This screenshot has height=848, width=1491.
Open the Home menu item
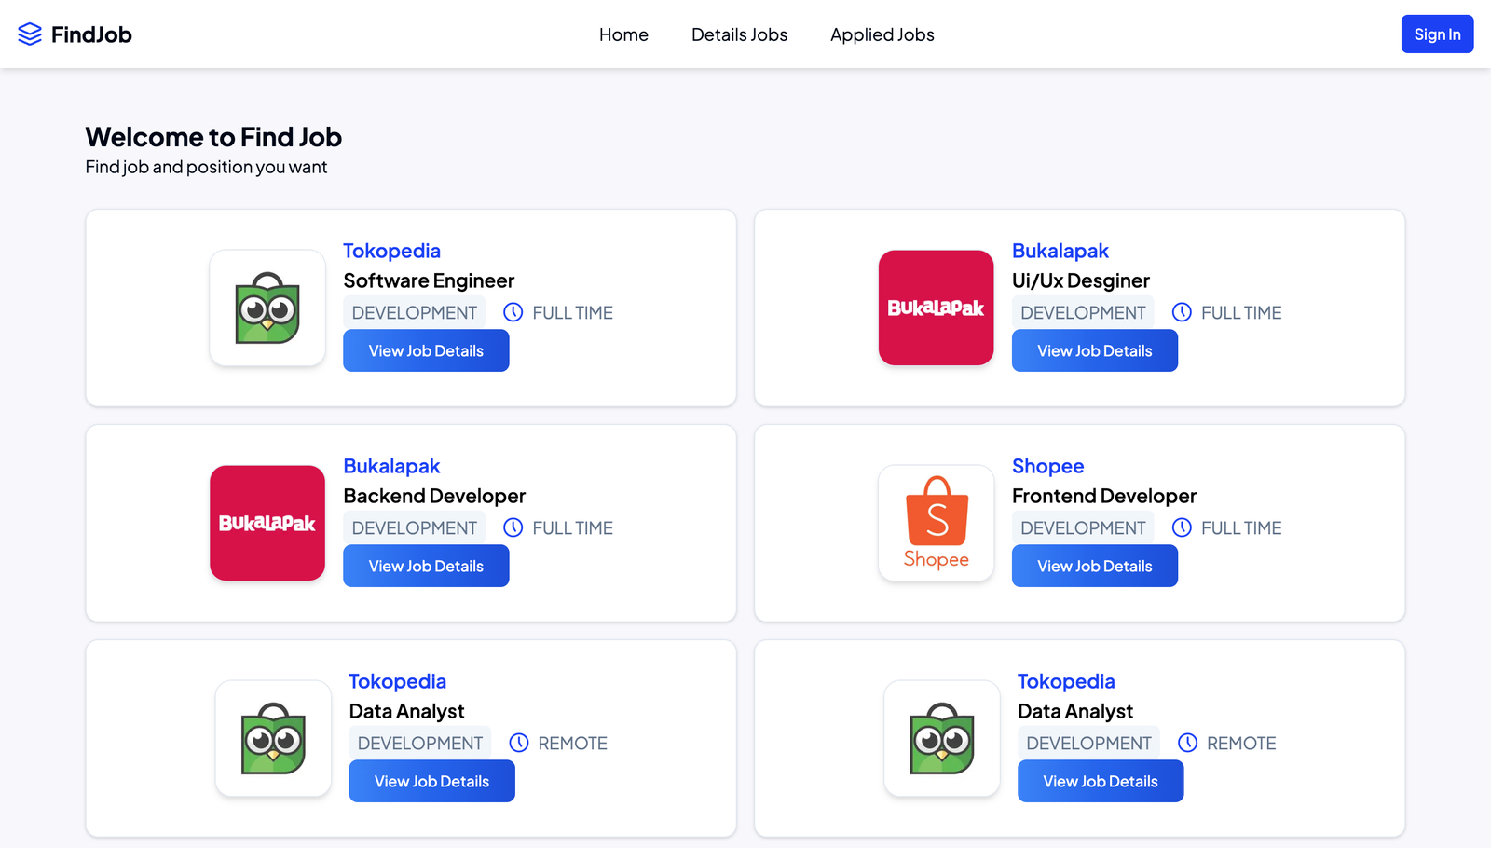[623, 34]
